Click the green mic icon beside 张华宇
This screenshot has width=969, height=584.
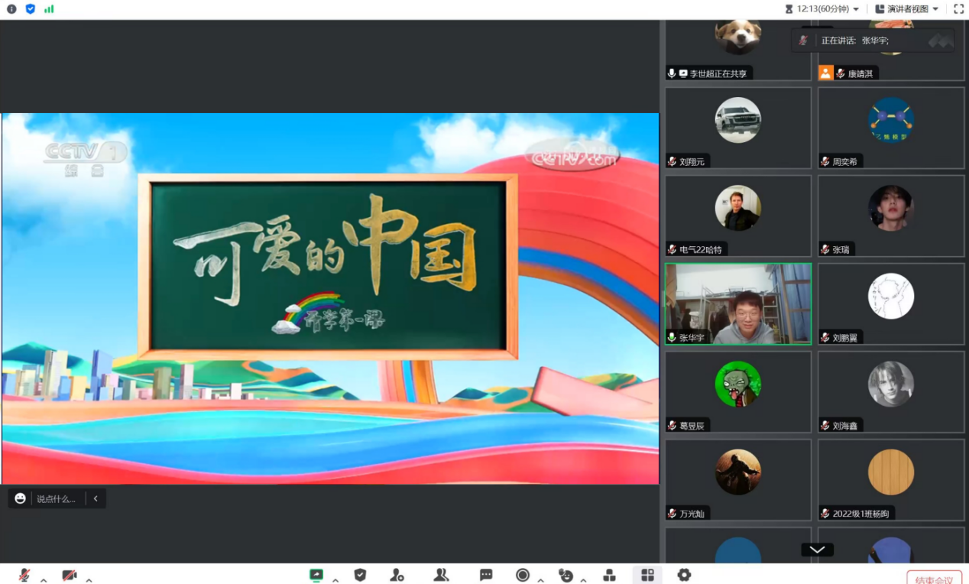672,337
